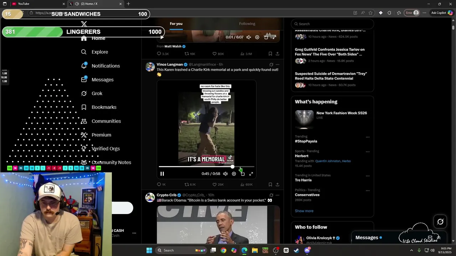Open Messages in X sidebar
Screen dimensions: 456x256
tap(97, 80)
